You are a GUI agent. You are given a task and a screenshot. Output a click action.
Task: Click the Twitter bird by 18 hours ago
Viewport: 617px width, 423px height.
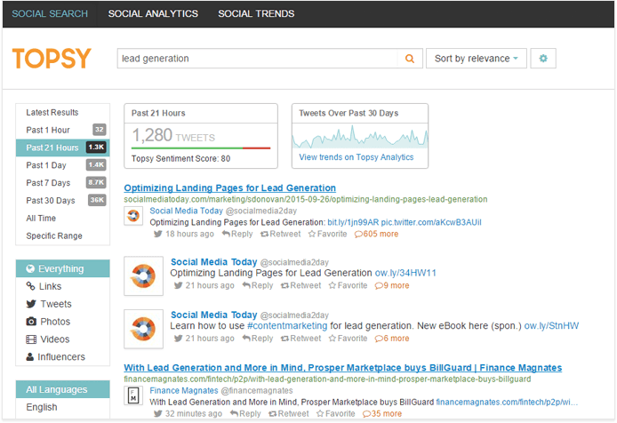(x=157, y=234)
